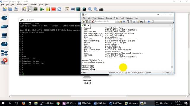Click SecureCRT Quick Connect icon

click(86, 21)
